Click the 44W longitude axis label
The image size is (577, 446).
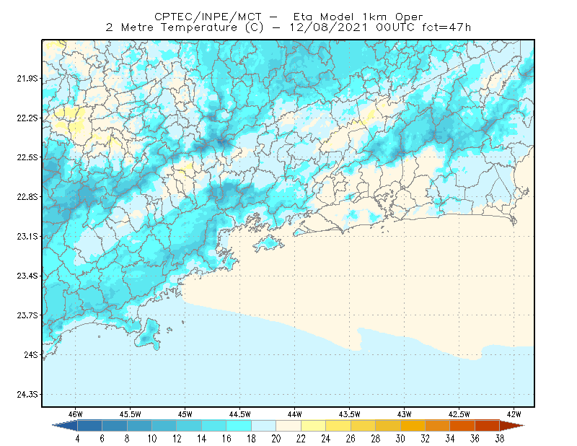click(295, 414)
